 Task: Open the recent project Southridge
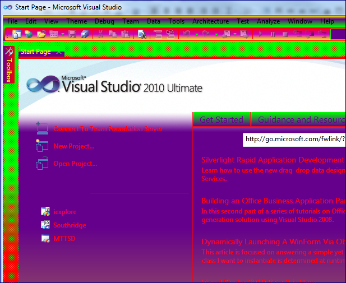coord(70,225)
